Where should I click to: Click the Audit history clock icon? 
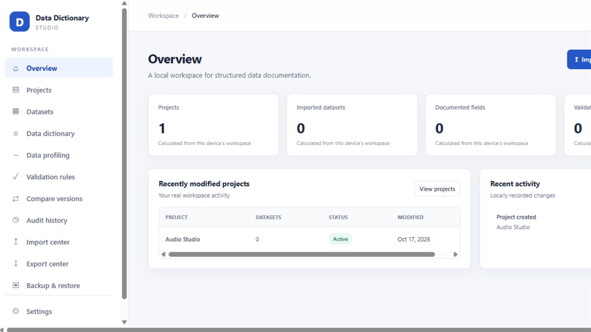click(16, 220)
